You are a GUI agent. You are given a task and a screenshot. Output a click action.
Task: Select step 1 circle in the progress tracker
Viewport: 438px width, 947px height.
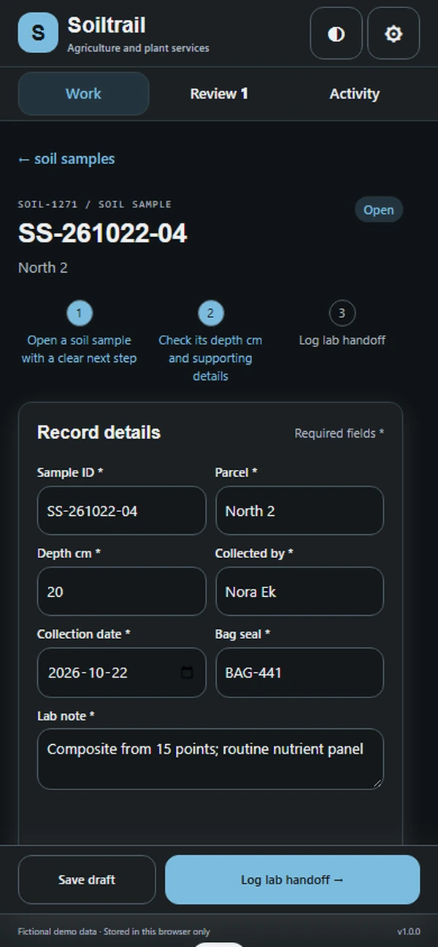coord(80,314)
